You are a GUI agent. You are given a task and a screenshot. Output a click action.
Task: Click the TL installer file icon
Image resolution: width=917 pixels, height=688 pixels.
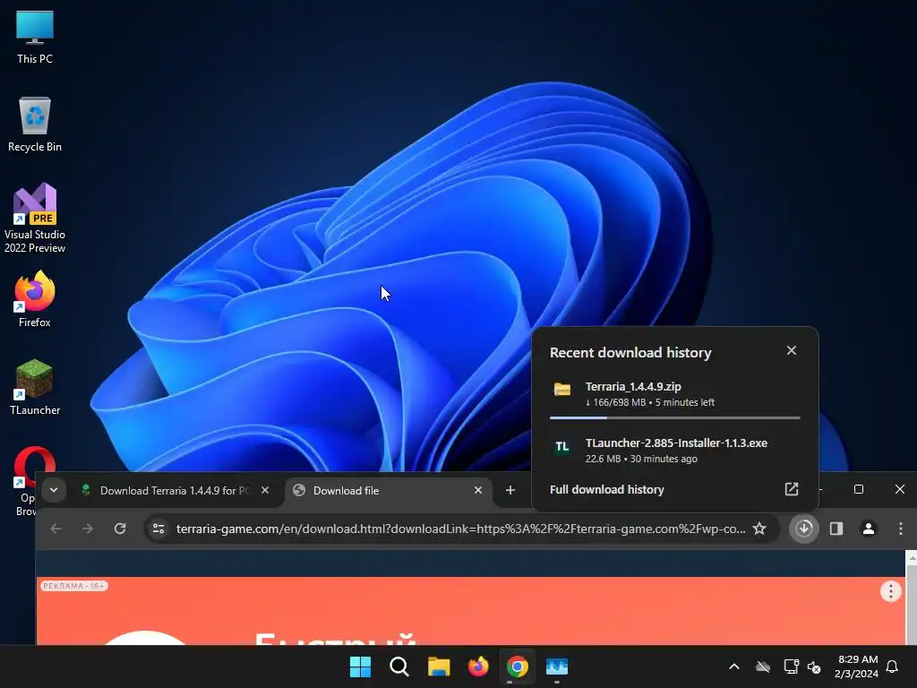(562, 446)
